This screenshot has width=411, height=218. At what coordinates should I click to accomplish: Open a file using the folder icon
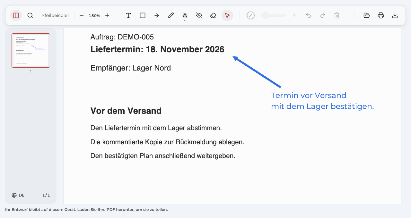click(x=367, y=15)
